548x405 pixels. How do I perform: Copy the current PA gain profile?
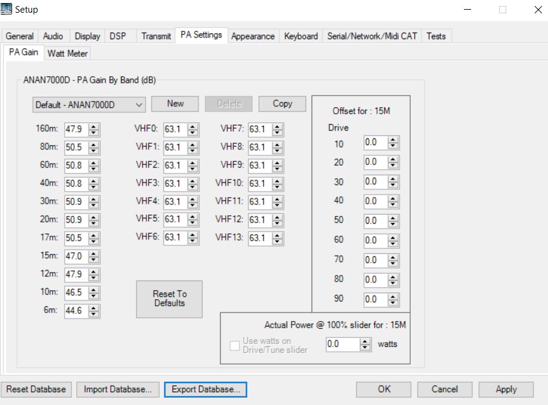point(282,104)
